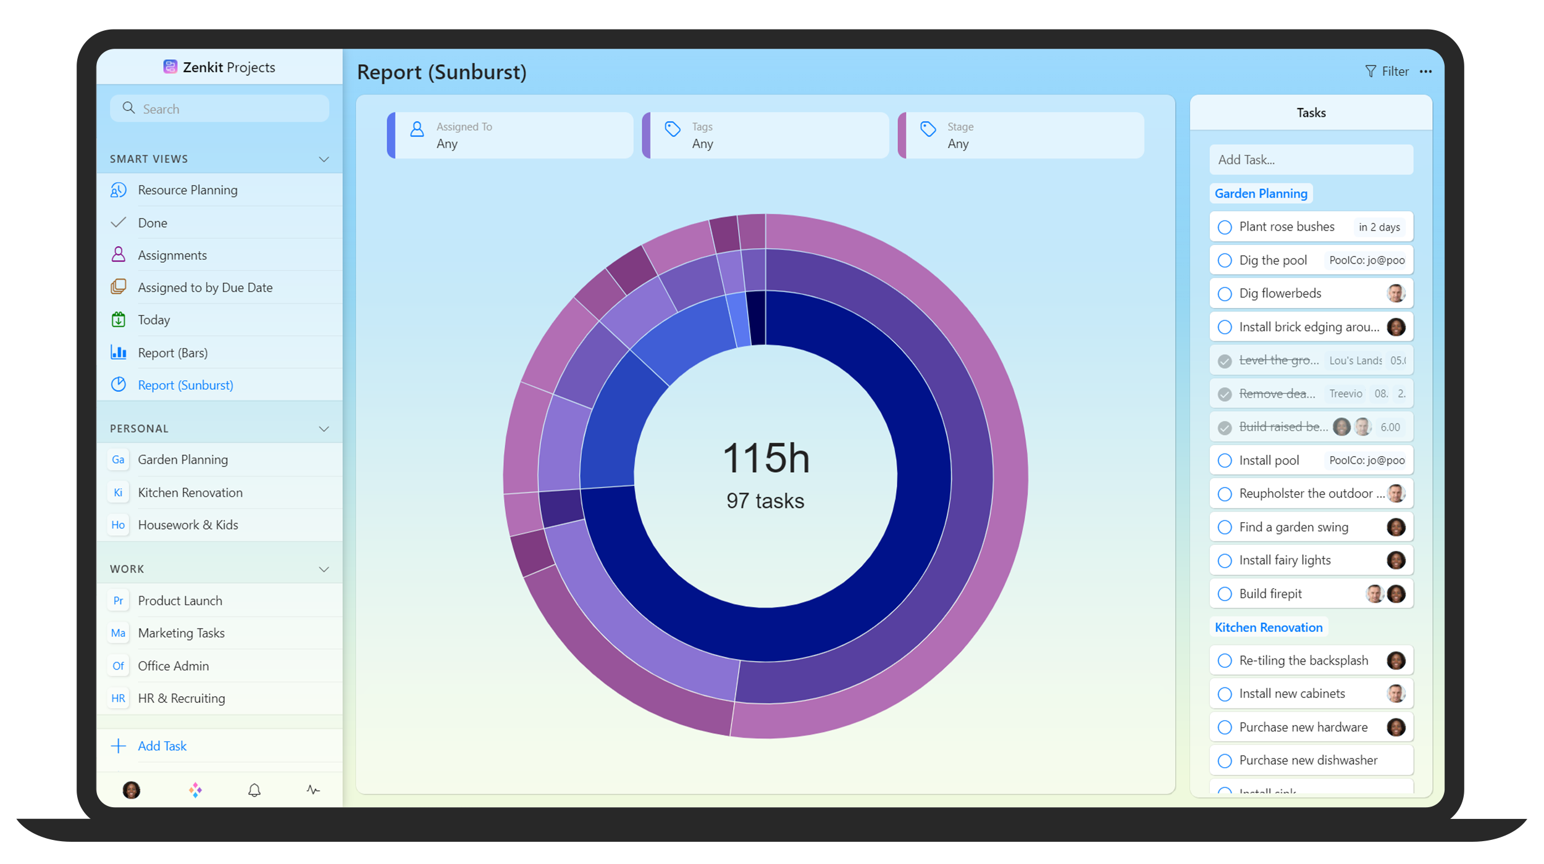Click the Filter button
The image size is (1544, 864).
click(x=1387, y=72)
